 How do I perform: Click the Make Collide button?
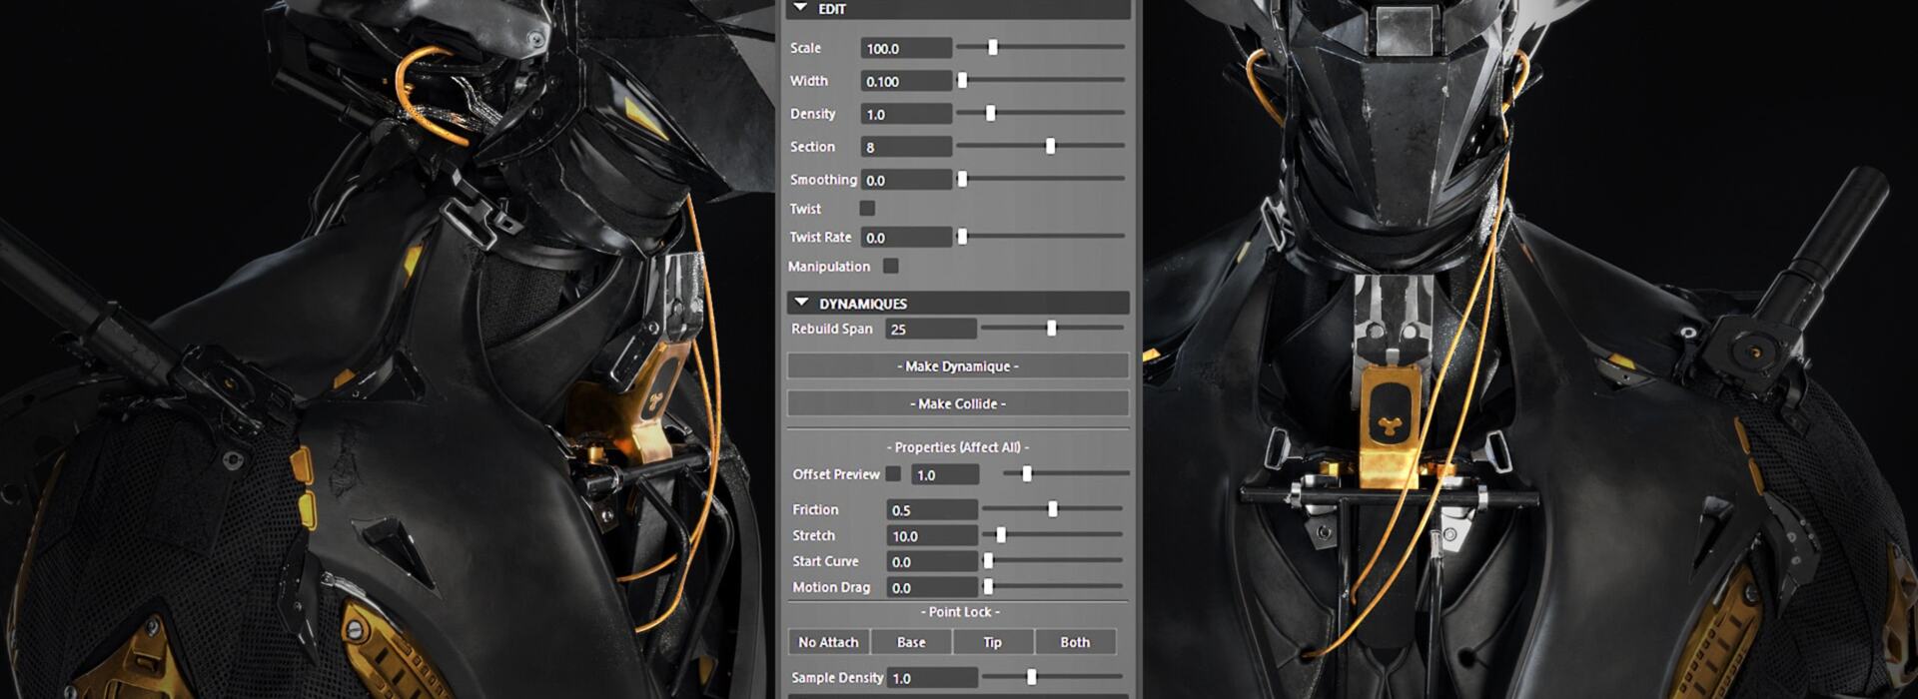pos(958,403)
